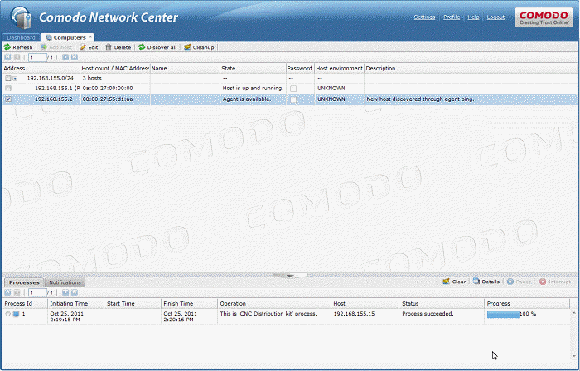Close the Computers tab
580x371 pixels.
click(x=90, y=37)
